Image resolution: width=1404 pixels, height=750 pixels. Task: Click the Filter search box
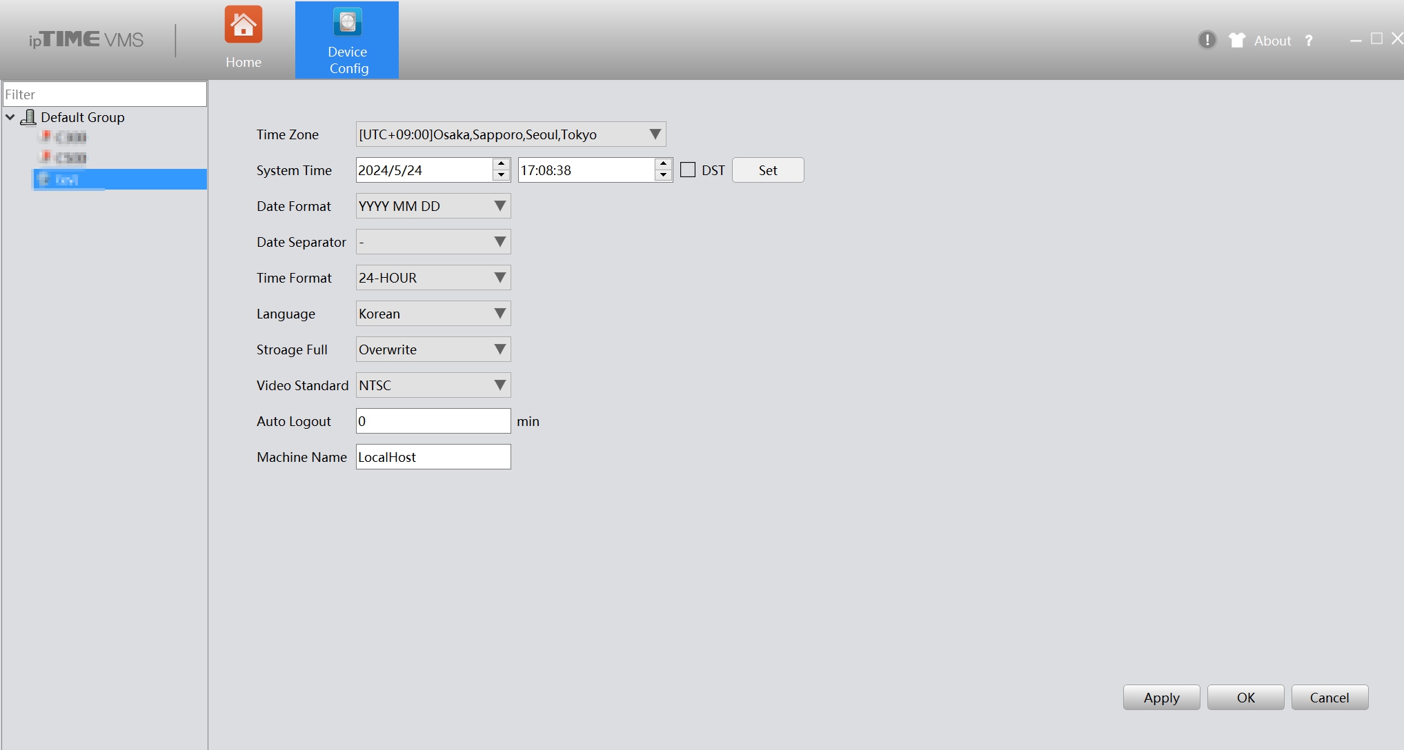point(105,94)
